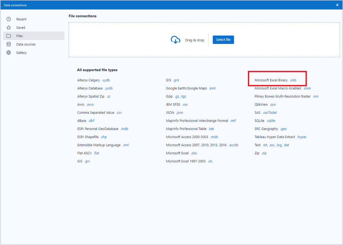The height and width of the screenshot is (245, 343).
Task: Pick the Gzip .gz, .tgz link
Action: pyautogui.click(x=180, y=96)
